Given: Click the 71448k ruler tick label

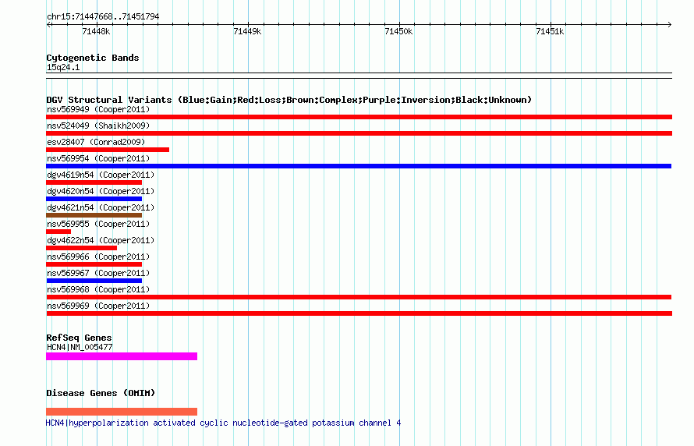Looking at the screenshot, I should (x=96, y=31).
